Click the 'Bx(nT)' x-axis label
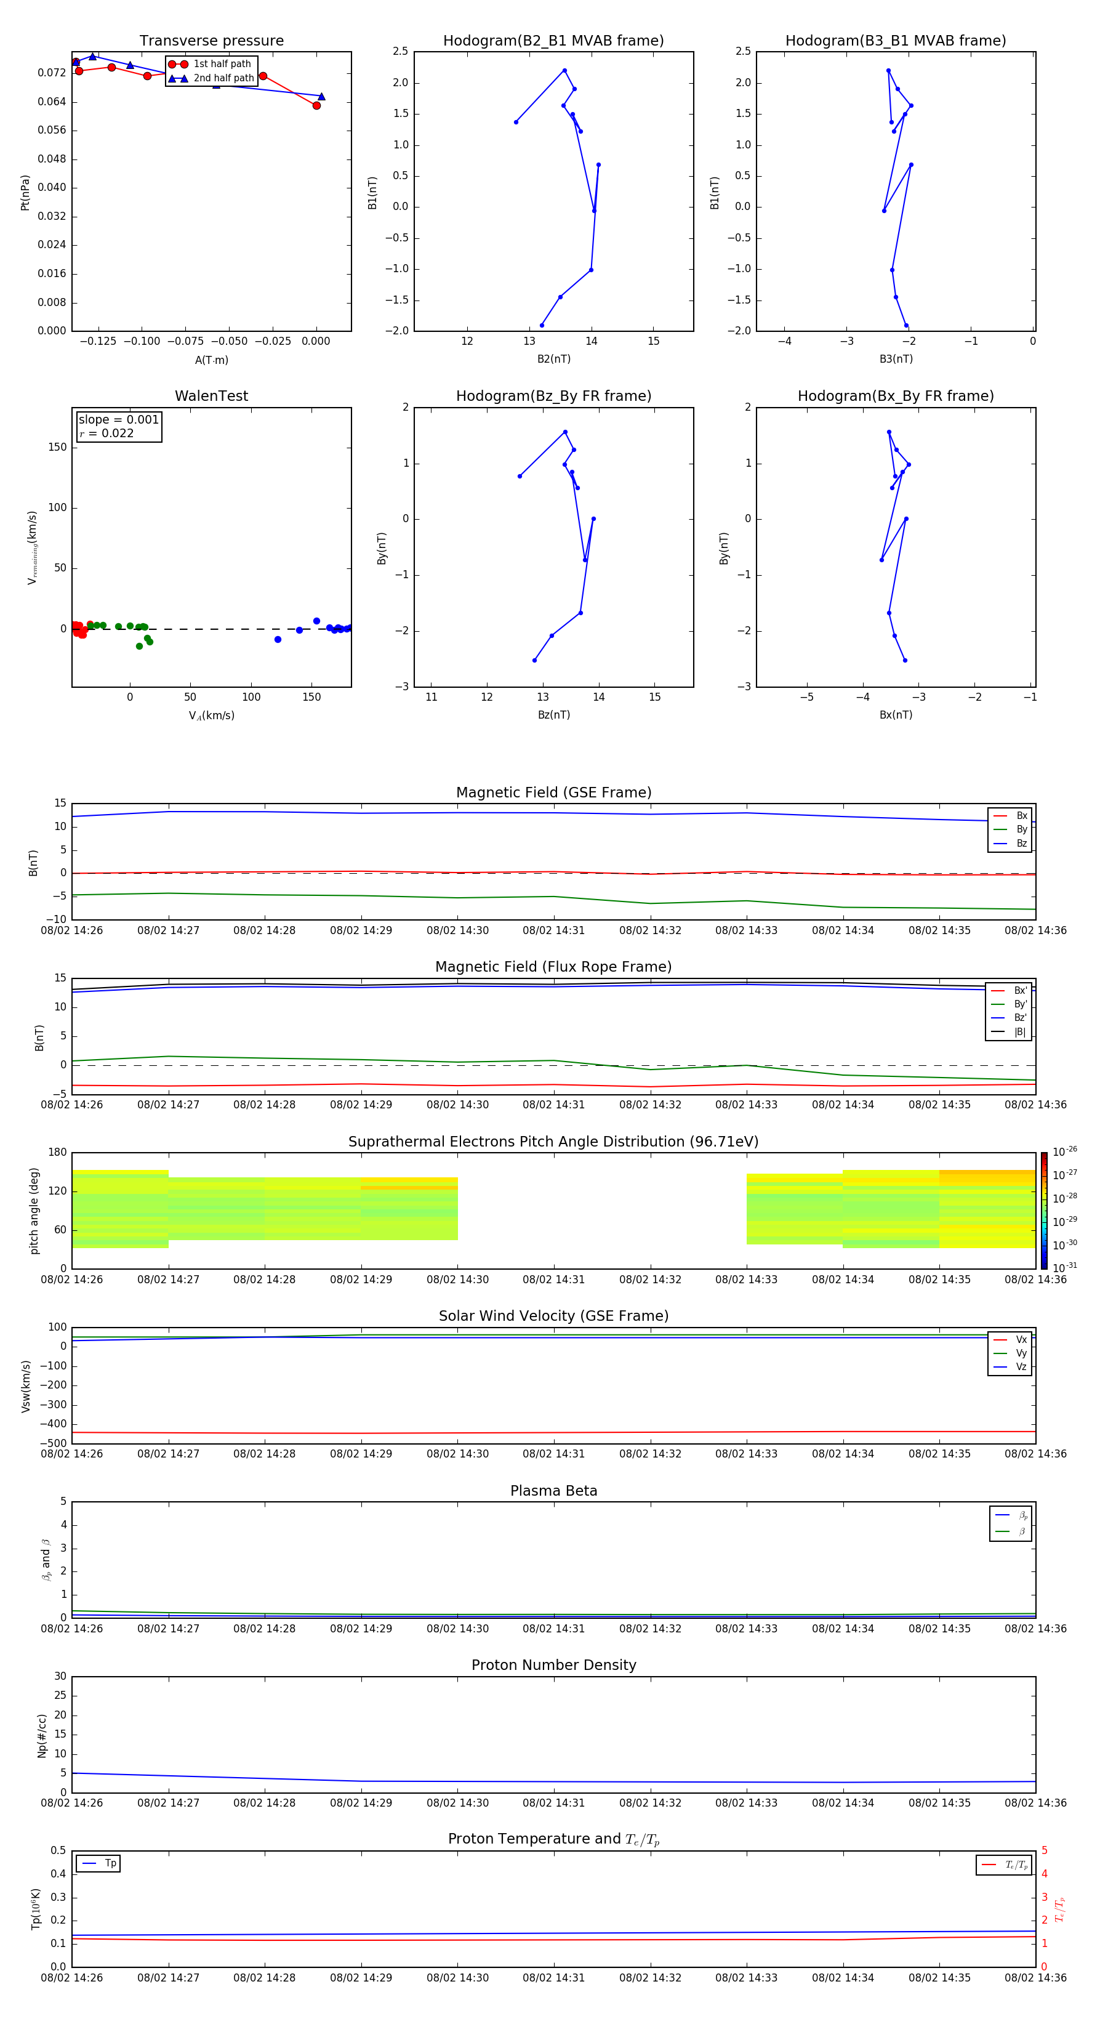Viewport: 1108px width, 2032px height. point(896,715)
